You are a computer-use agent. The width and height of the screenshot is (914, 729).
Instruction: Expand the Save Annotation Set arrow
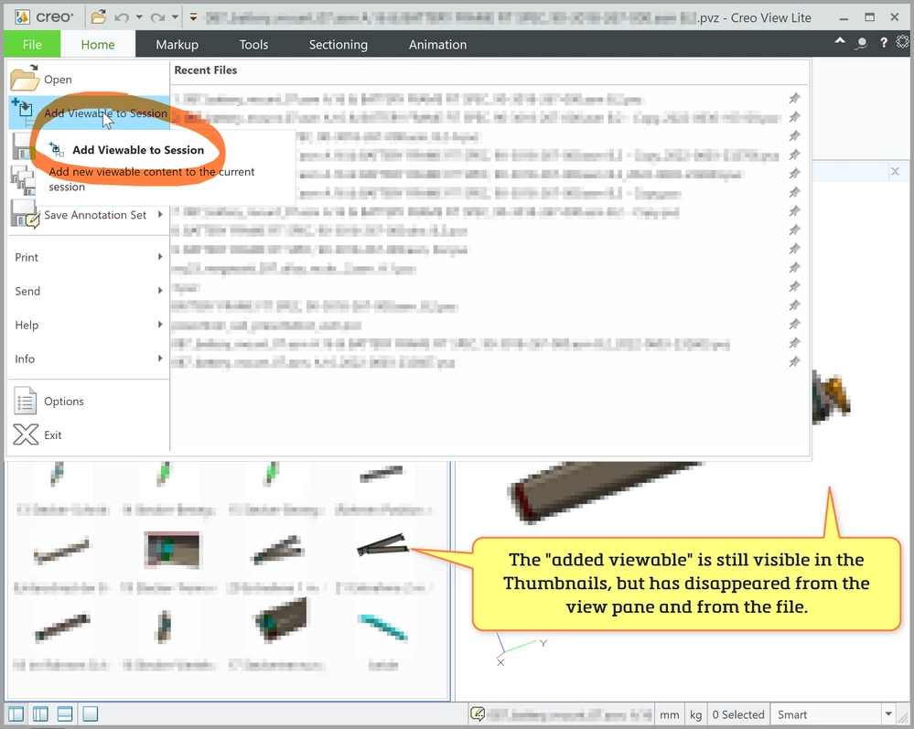click(162, 215)
